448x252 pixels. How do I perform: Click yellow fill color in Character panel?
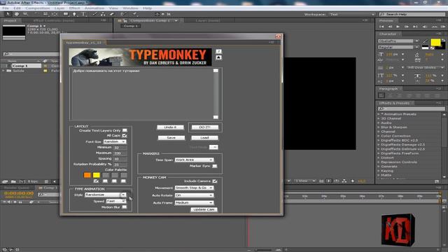point(435,42)
